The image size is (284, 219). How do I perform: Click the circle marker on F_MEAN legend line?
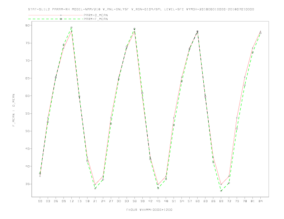[x=61, y=19]
